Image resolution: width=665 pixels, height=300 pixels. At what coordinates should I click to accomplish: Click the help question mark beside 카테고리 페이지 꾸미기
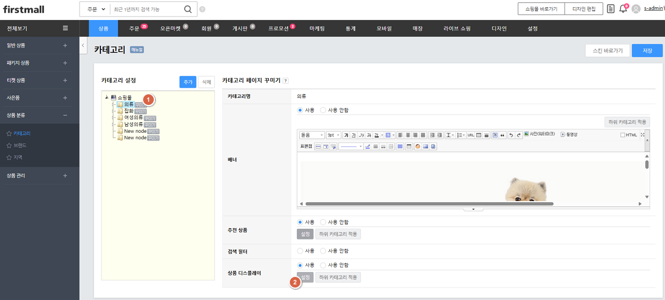pos(286,81)
